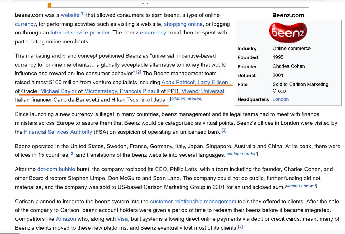Open citation [3] after 'unlicensed bank'
Viewport: 345px width, 234px height.
224,131
